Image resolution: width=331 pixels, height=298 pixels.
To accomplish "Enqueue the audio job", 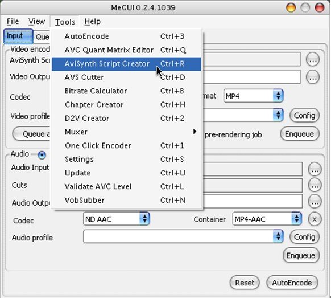I will [x=301, y=255].
